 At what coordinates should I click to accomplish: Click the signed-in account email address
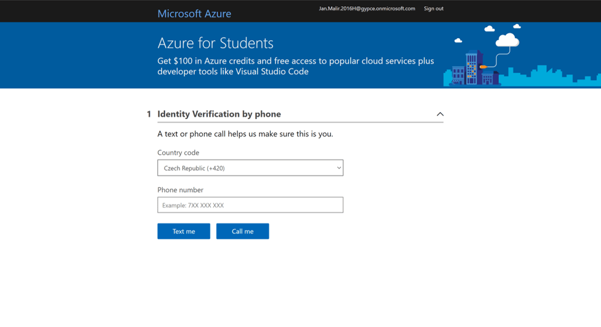click(x=367, y=9)
